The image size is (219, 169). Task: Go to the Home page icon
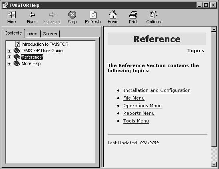(x=113, y=14)
